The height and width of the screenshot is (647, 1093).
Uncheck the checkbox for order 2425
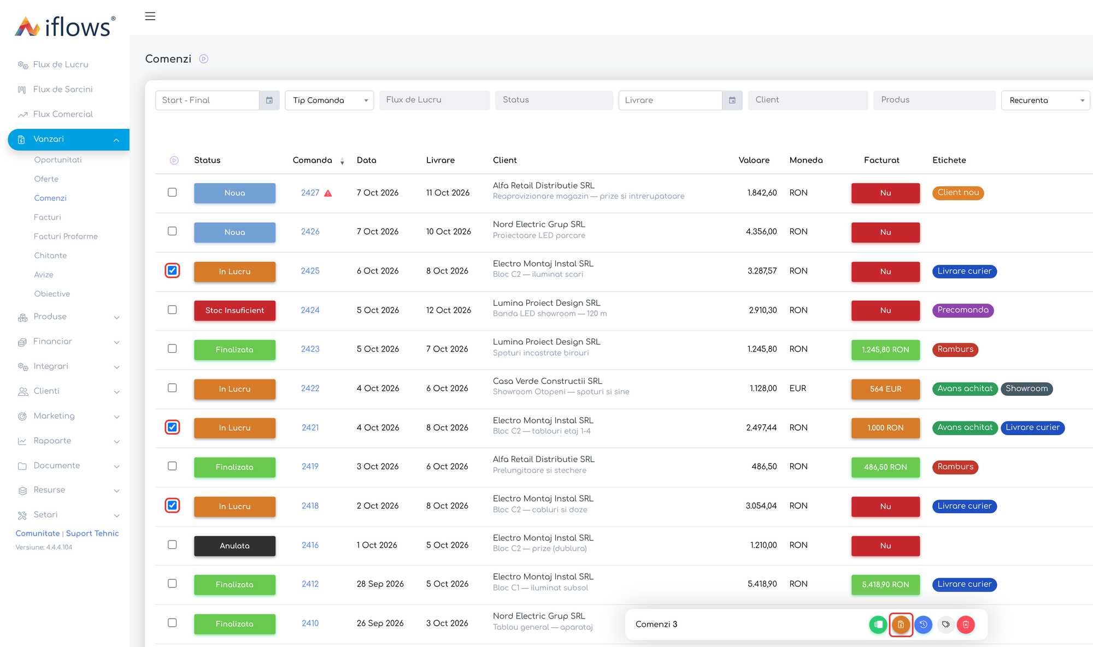[172, 270]
